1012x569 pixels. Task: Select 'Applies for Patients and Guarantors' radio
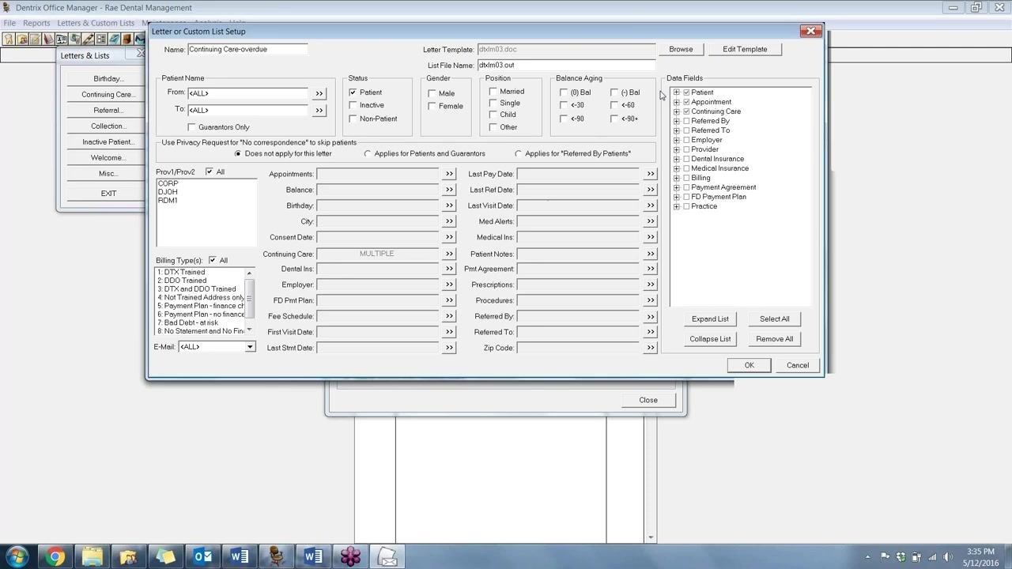367,154
